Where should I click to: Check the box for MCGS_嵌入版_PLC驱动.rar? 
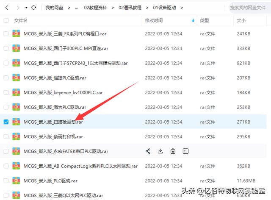click(x=6, y=181)
